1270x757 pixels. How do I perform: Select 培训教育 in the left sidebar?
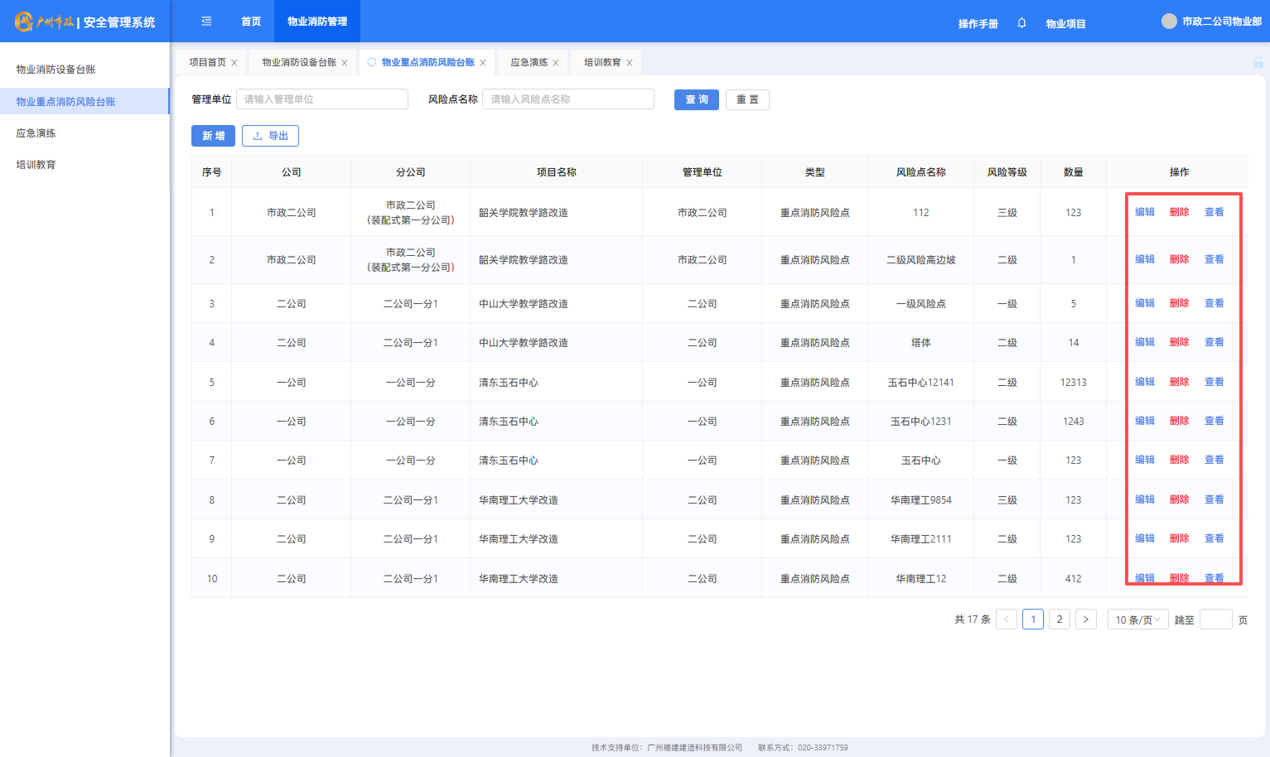click(x=36, y=165)
